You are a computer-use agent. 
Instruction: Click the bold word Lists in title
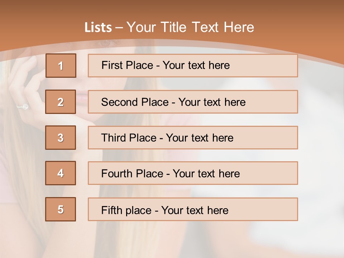tap(98, 27)
